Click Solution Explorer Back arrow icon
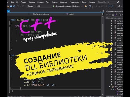This screenshot has width=130, height=97. click(x=107, y=15)
